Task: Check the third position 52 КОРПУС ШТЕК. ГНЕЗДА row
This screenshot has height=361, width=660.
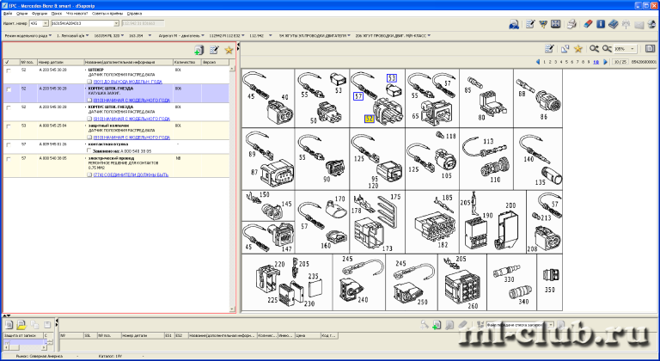Action: 9,107
